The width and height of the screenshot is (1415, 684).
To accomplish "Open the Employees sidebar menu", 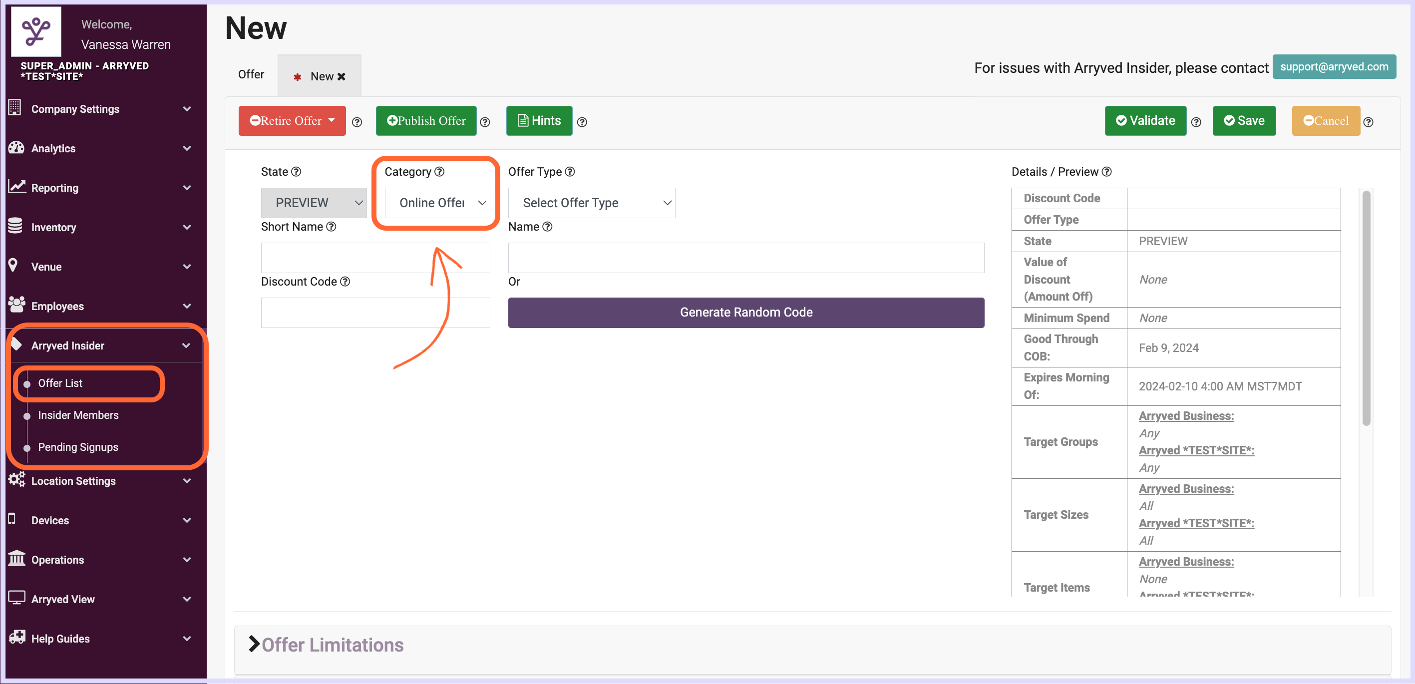I will [102, 306].
